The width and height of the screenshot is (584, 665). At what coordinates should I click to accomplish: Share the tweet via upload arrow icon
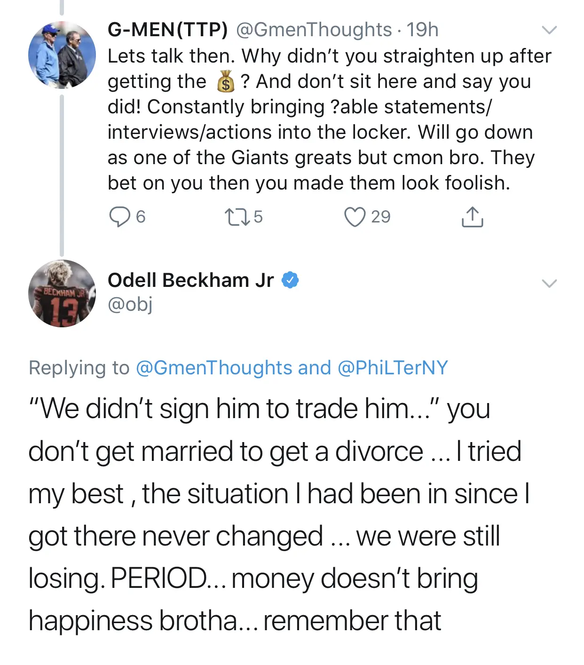[472, 217]
